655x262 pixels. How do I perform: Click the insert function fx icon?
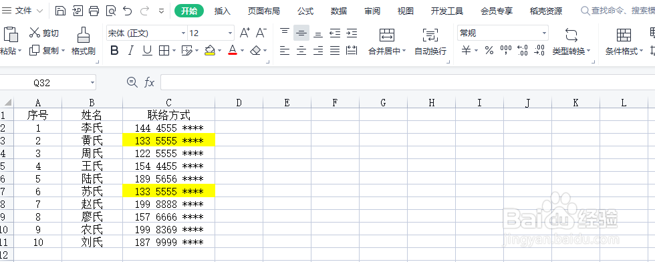(149, 83)
